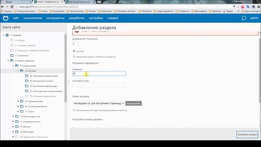Expand the 77. Услуги node
Image resolution: width=261 pixels, height=147 pixels.
click(x=18, y=111)
